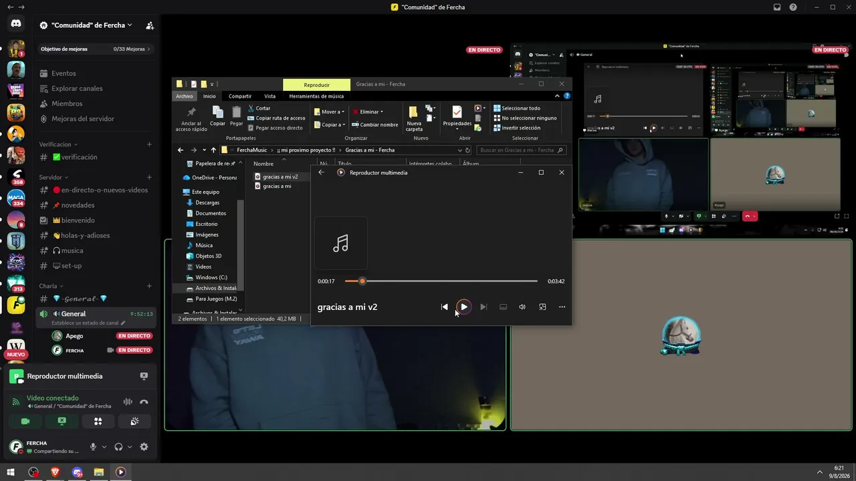856x481 pixels.
Task: Click the orange playback position handle
Action: point(362,281)
